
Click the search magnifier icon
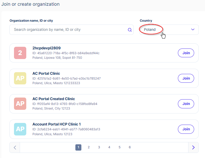tap(130, 30)
